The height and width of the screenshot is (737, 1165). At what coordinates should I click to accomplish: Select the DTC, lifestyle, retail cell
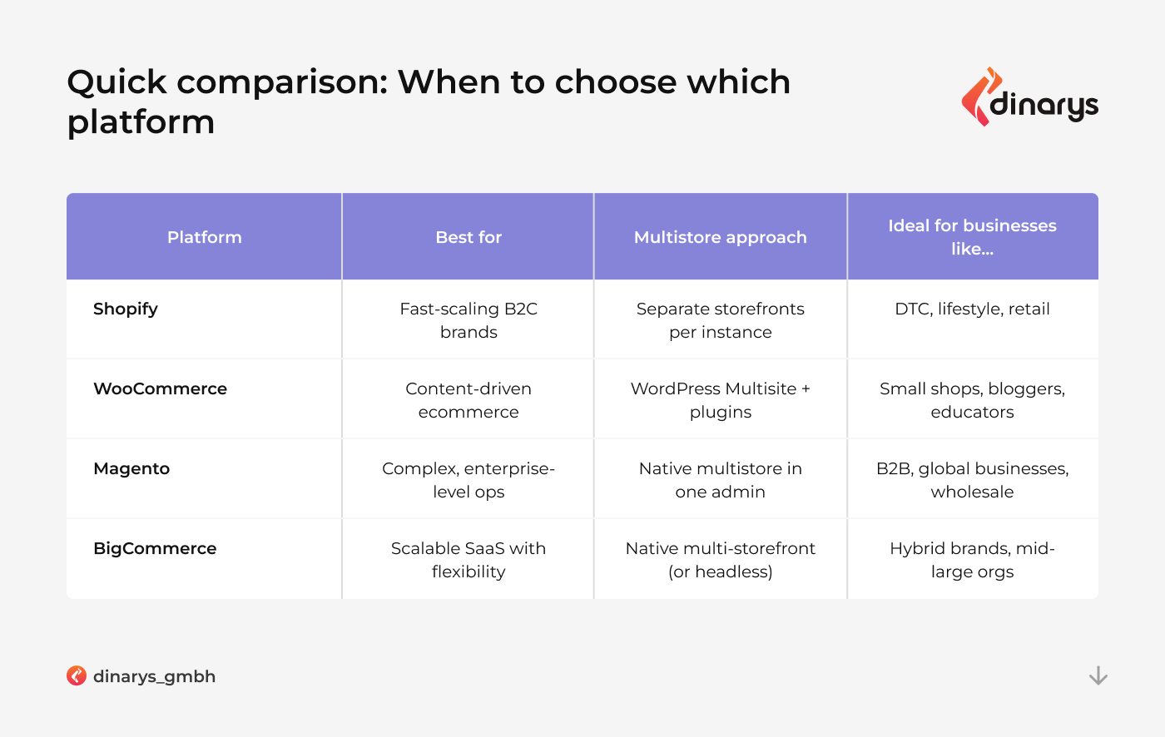tap(972, 309)
